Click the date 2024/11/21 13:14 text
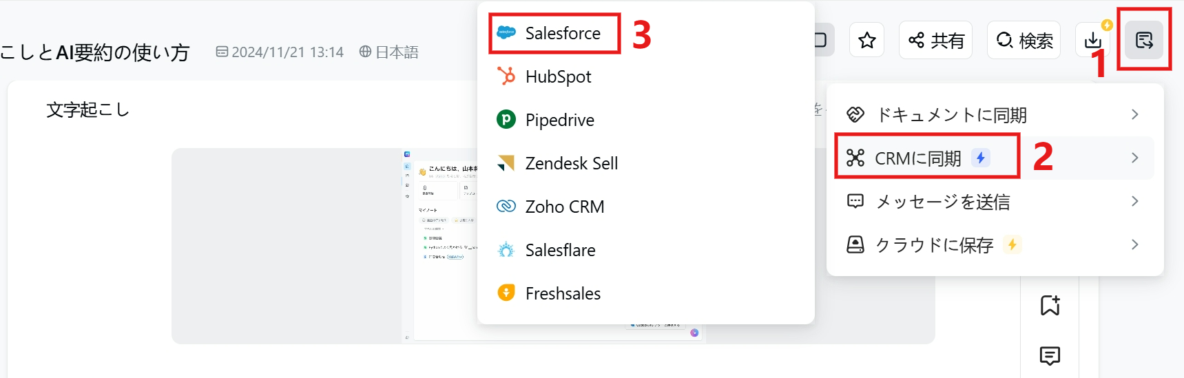1184x378 pixels. pyautogui.click(x=287, y=52)
